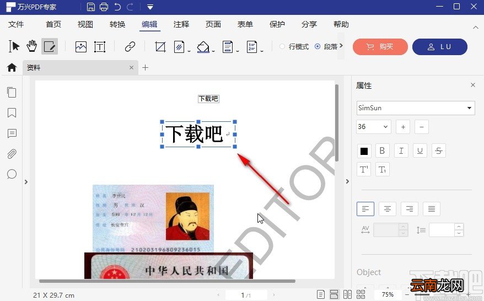
Task: Switch to the 页面 tab
Action: pyautogui.click(x=213, y=24)
